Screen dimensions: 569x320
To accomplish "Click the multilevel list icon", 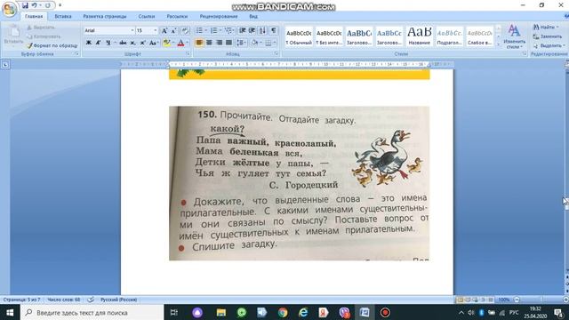I will pos(229,30).
